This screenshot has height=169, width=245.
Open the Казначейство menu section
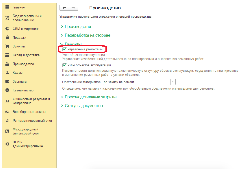23,90
